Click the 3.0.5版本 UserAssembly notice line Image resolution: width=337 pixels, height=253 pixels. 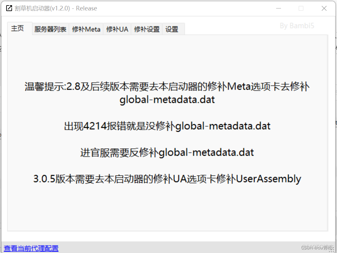coord(167,179)
